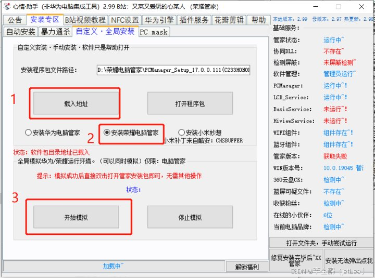375x278 pixels.
Task: Select the 安装小米妙想 radio option
Action: coord(200,133)
